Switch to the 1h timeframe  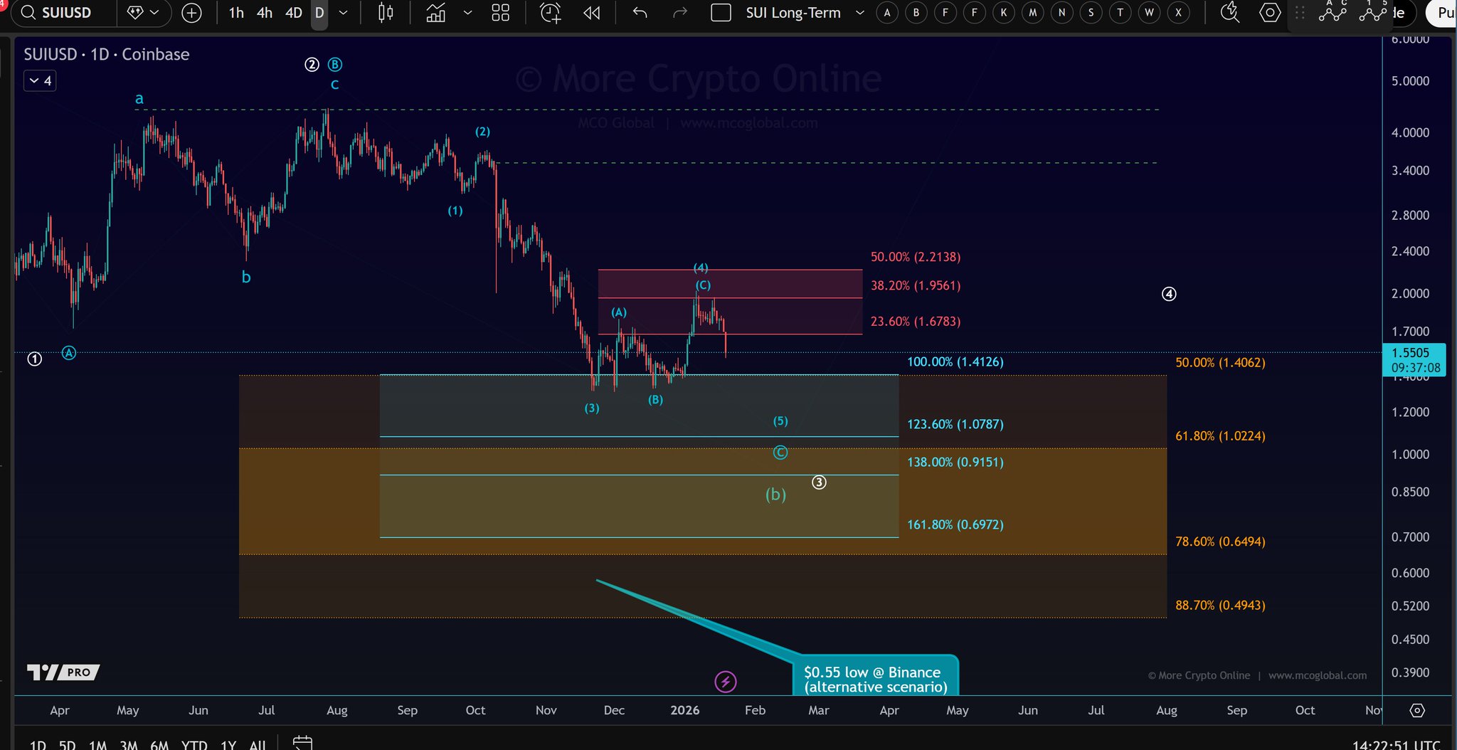236,13
